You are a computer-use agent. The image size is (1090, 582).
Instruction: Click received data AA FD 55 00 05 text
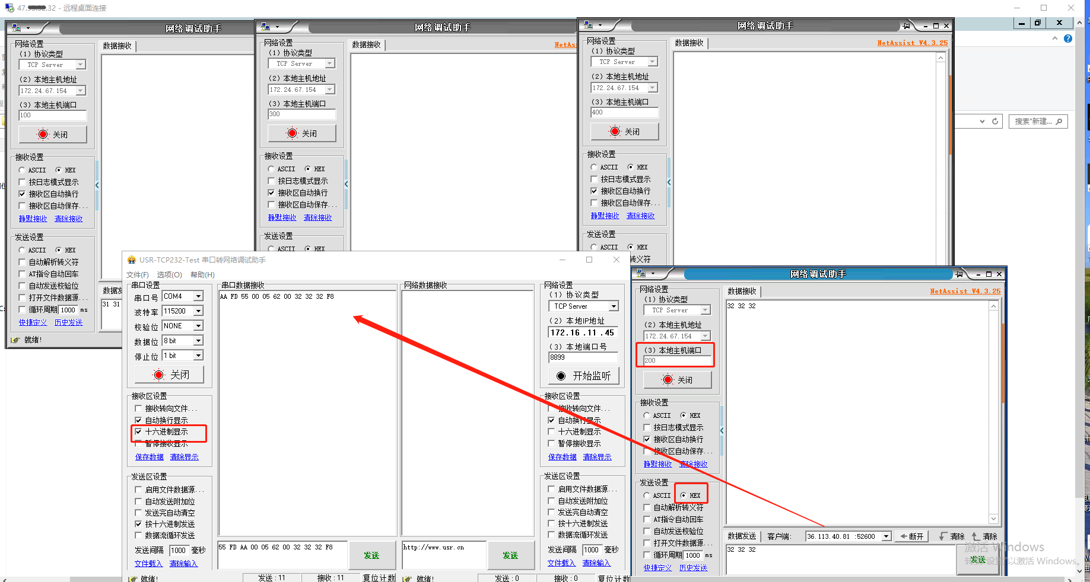tap(277, 296)
